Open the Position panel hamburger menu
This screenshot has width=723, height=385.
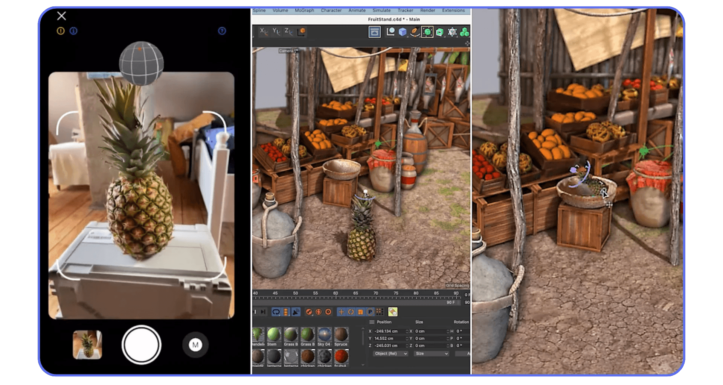(x=373, y=322)
